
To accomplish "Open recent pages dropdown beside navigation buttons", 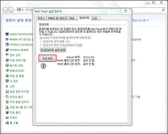I will pos(15,10).
